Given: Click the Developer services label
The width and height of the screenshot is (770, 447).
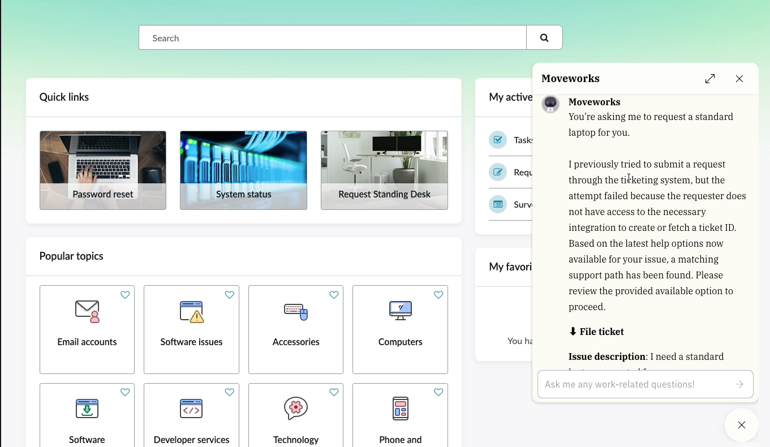Looking at the screenshot, I should pyautogui.click(x=191, y=440).
